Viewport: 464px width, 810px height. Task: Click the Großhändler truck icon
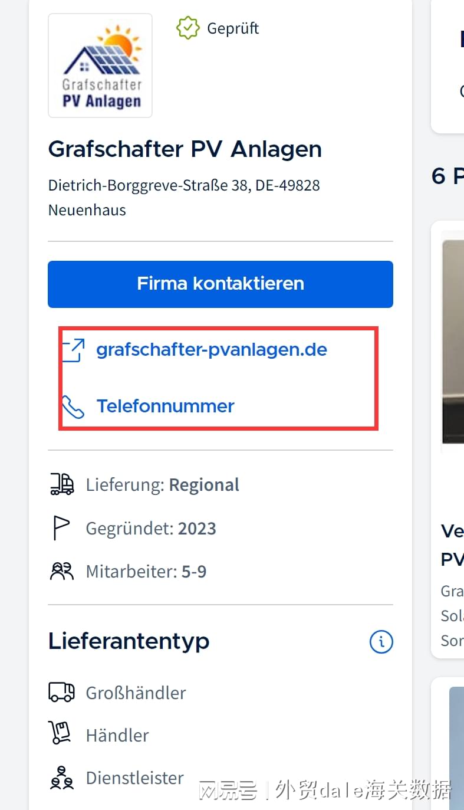(x=62, y=692)
